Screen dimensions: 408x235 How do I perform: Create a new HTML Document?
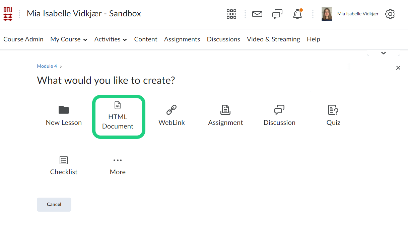pos(118,116)
